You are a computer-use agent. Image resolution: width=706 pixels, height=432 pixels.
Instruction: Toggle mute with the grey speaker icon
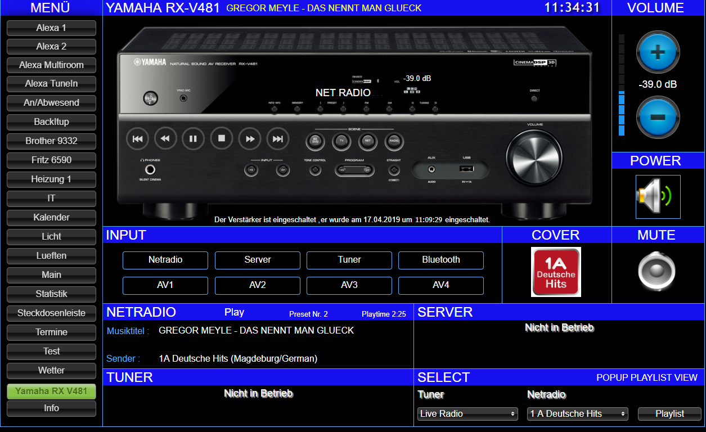point(657,272)
